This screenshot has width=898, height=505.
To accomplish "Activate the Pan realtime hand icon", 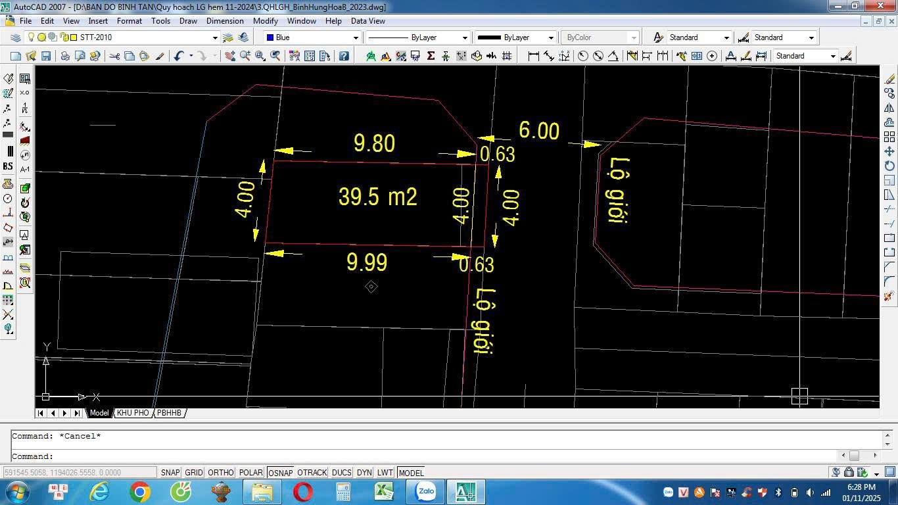I will 229,56.
